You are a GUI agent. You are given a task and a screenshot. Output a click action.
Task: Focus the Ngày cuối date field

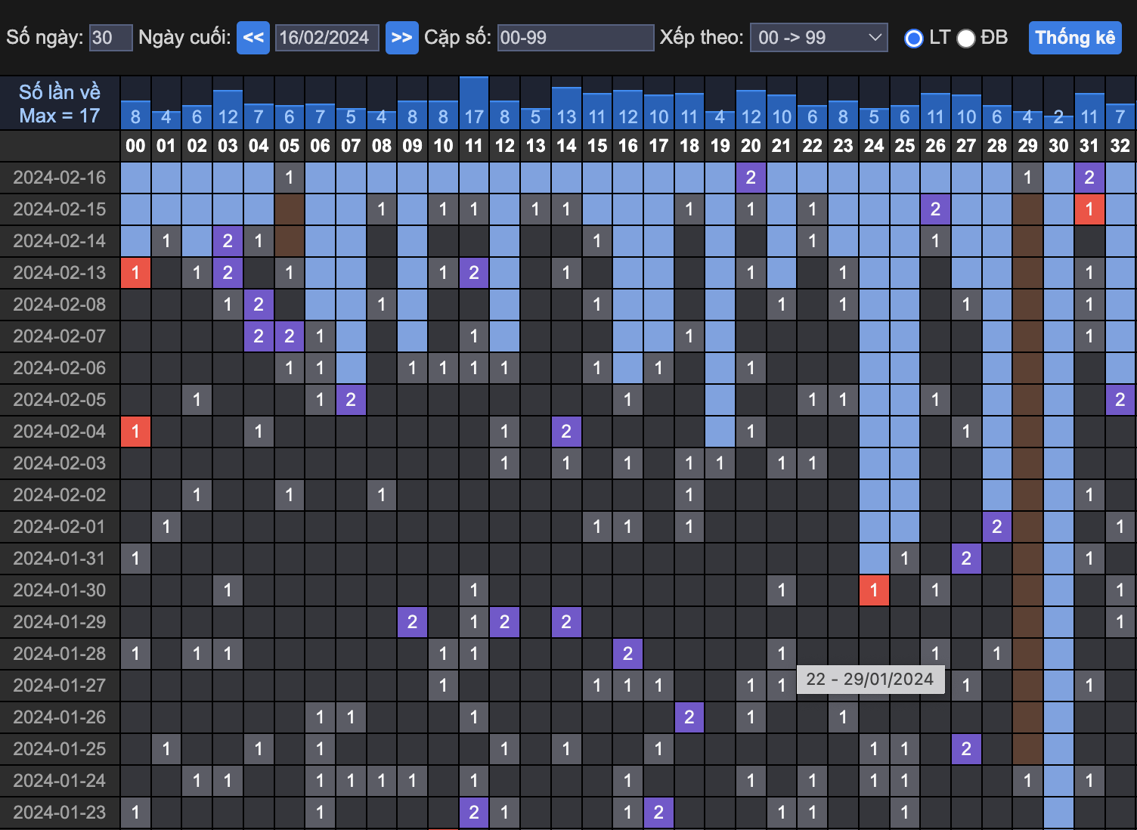(327, 38)
